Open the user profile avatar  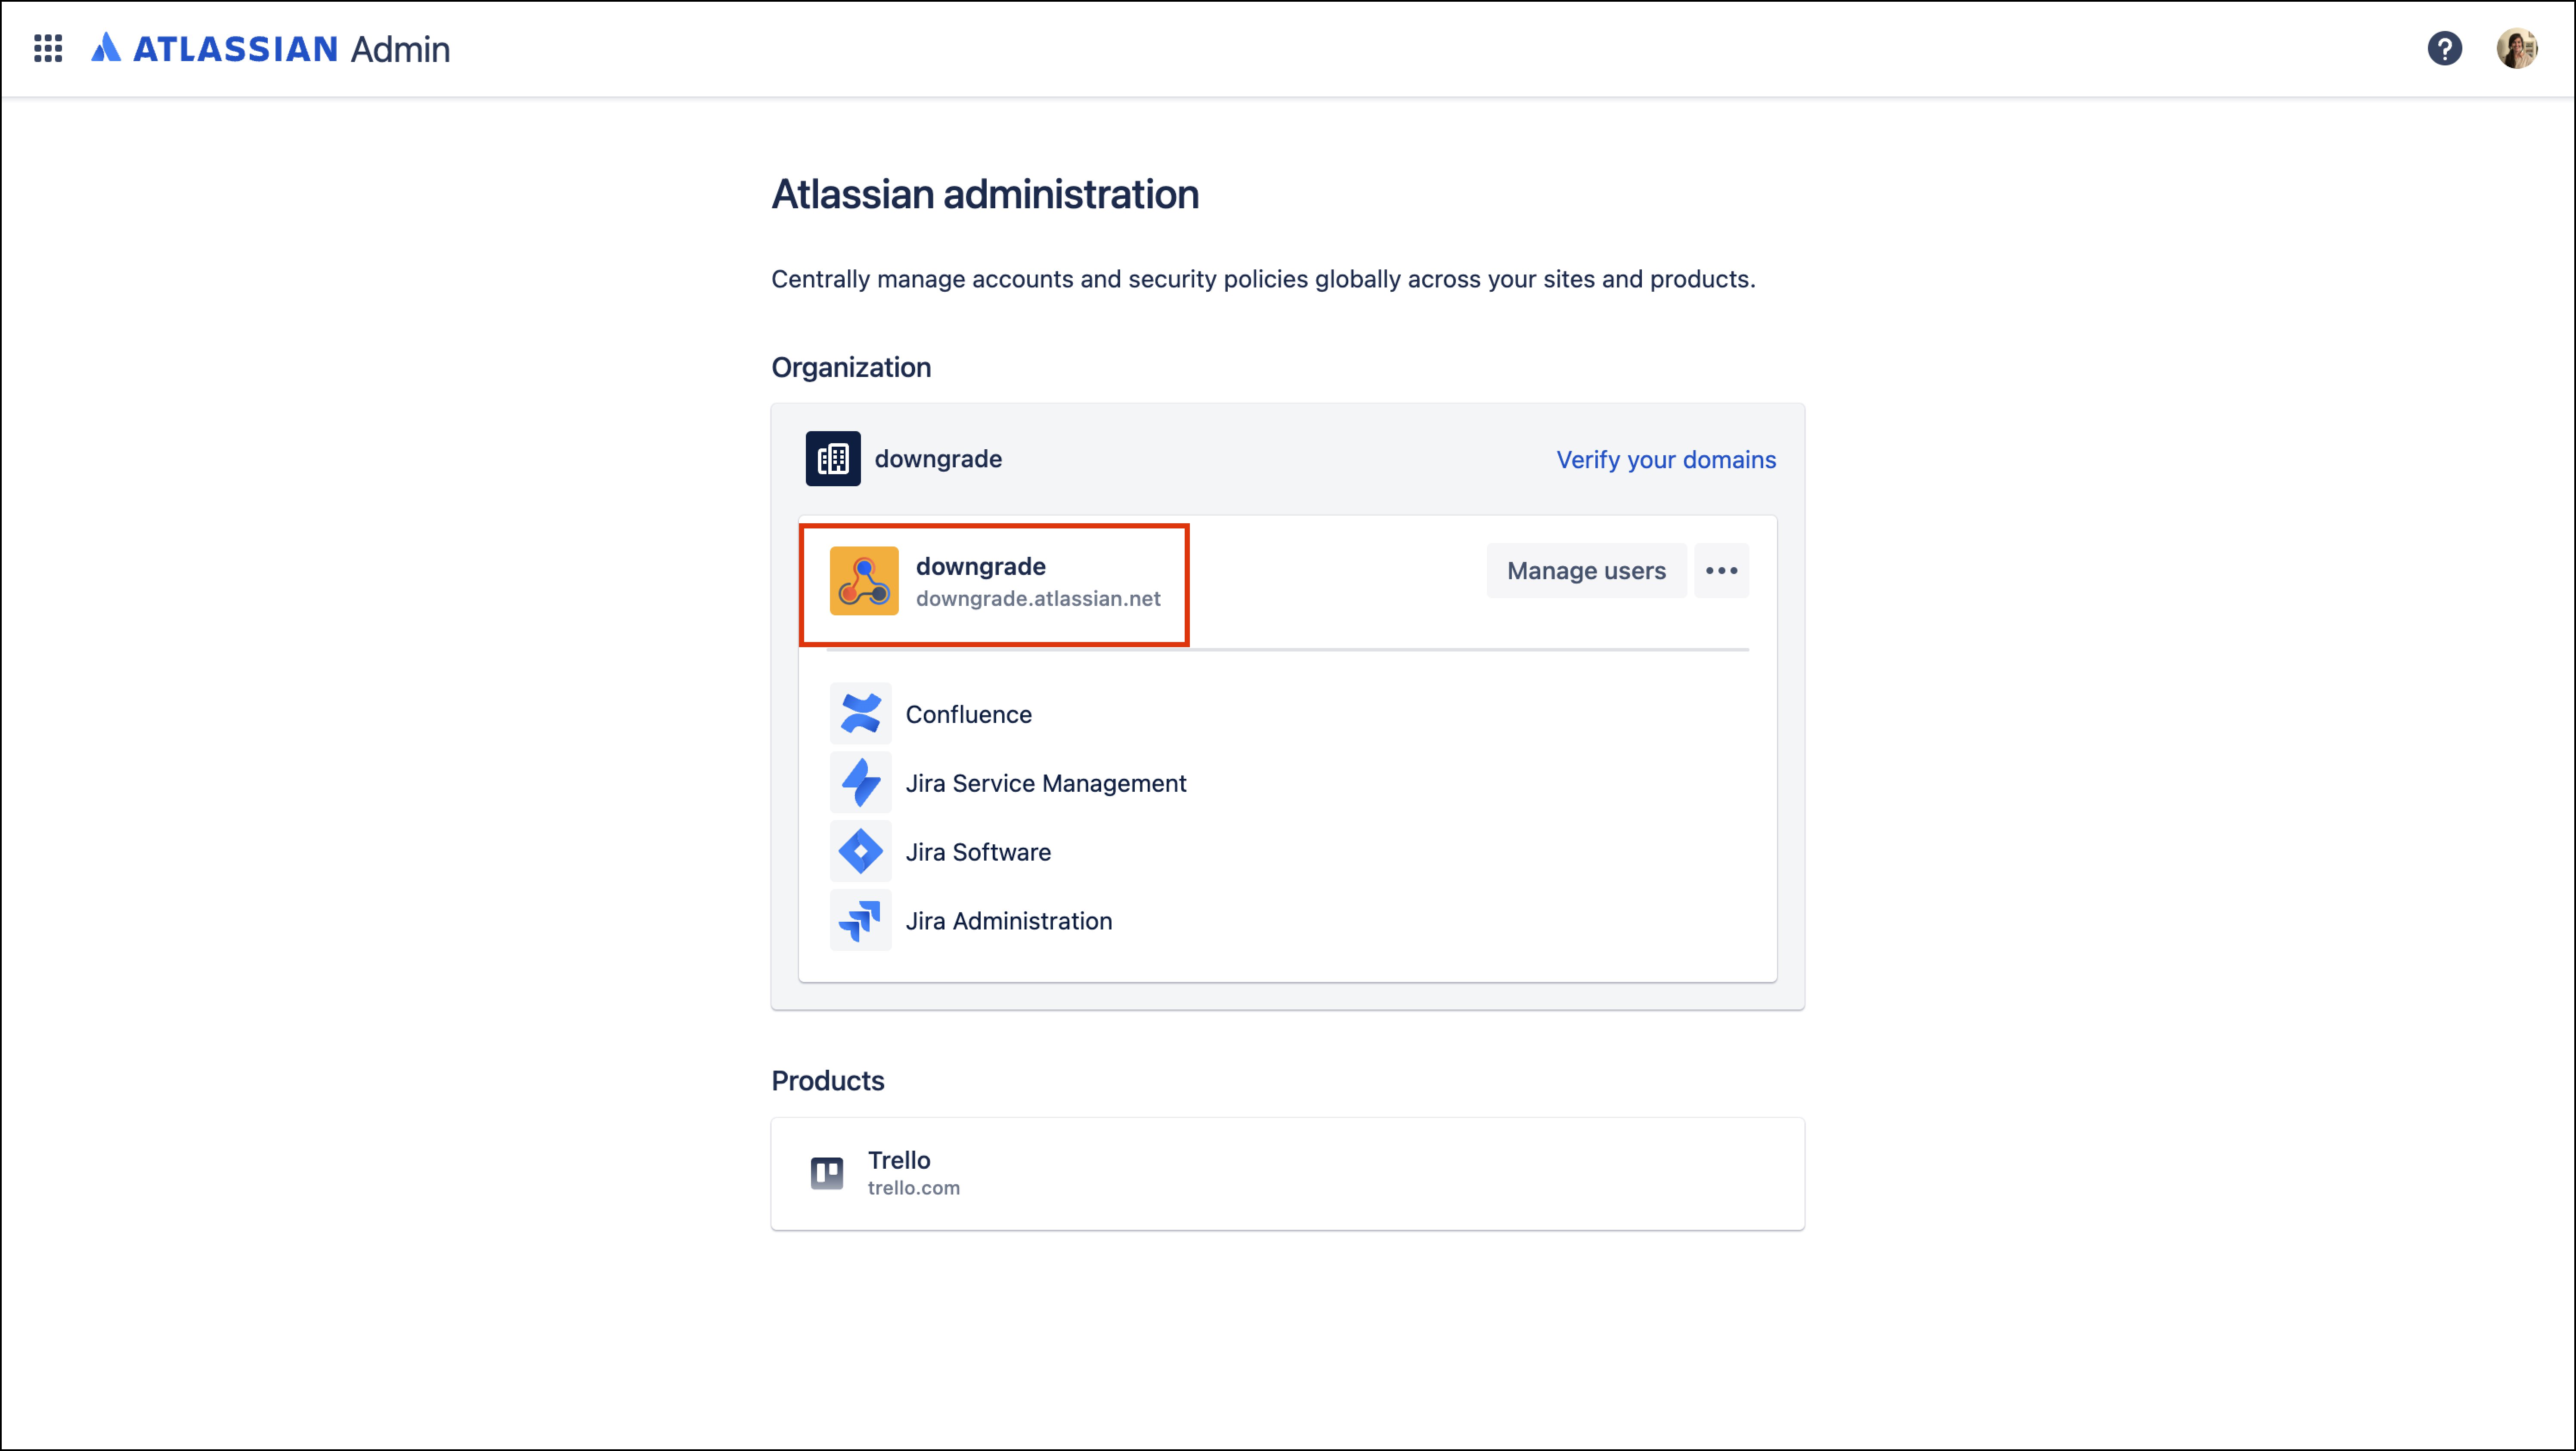click(x=2516, y=48)
